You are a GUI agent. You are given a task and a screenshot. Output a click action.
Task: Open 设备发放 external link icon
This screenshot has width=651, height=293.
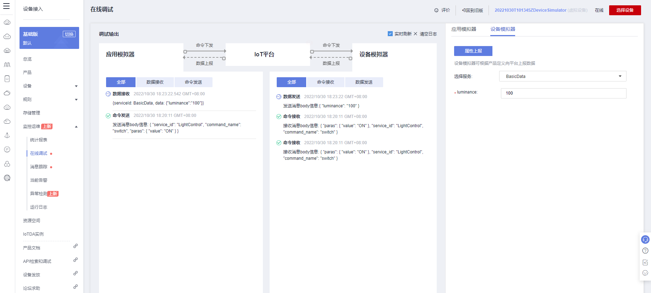pos(76,273)
